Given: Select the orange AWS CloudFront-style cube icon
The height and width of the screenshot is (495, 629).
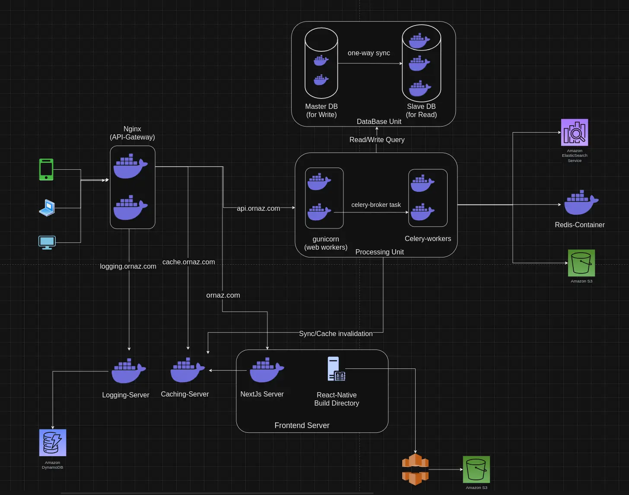Looking at the screenshot, I should 415,470.
